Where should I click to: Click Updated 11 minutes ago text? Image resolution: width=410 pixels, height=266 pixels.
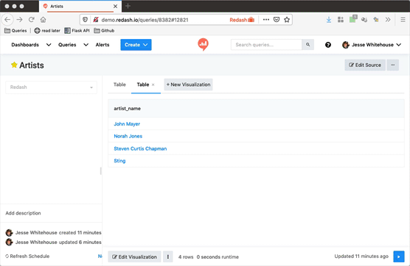pyautogui.click(x=361, y=256)
